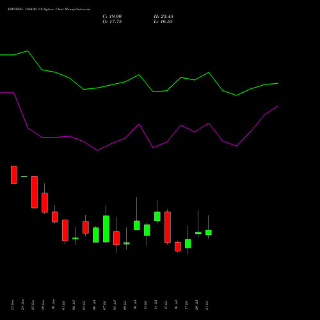This screenshot has height=320, width=320.
Task: Click the 23 Jun date label
Action: pos(12,305)
